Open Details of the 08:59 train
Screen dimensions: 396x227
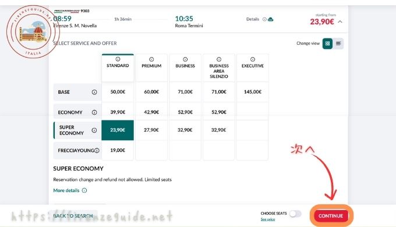tap(253, 19)
